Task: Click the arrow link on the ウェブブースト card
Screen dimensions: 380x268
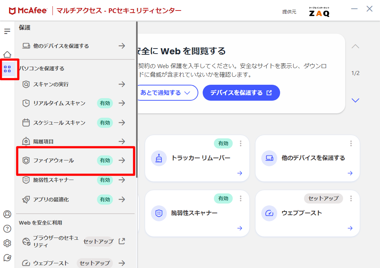Action: [x=350, y=228]
